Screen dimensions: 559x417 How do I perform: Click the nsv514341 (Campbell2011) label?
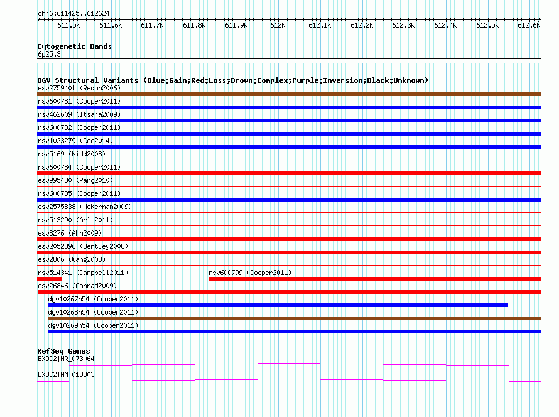pyautogui.click(x=83, y=273)
